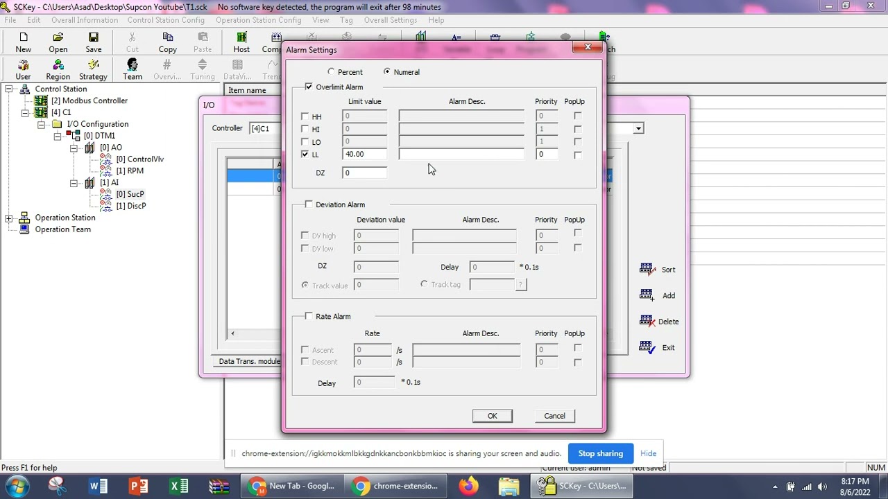The height and width of the screenshot is (499, 888).
Task: Click the Copy toolbar icon
Action: (x=168, y=42)
